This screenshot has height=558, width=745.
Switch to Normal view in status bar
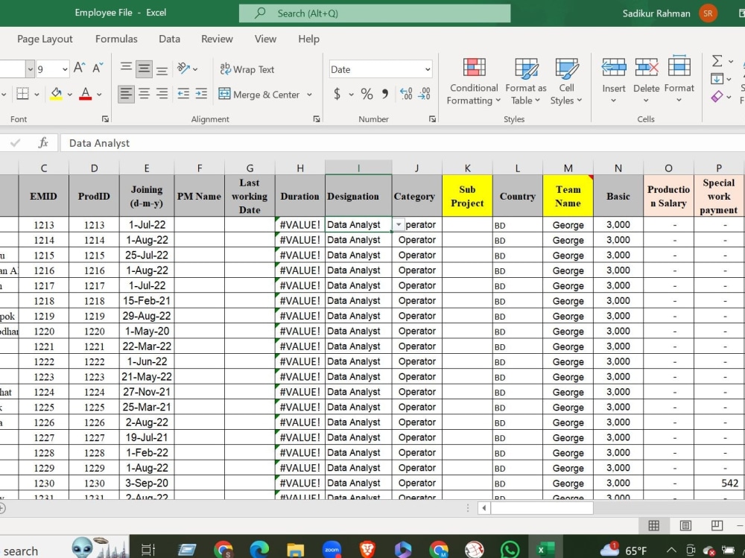point(654,525)
